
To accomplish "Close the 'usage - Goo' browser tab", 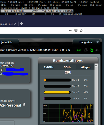I will pyautogui.click(x=15, y=24).
